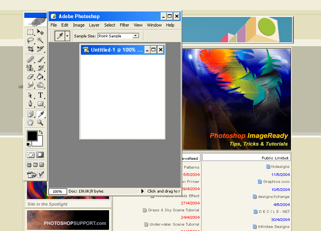Select the Path Selection arrow tool

pyautogui.click(x=30, y=95)
